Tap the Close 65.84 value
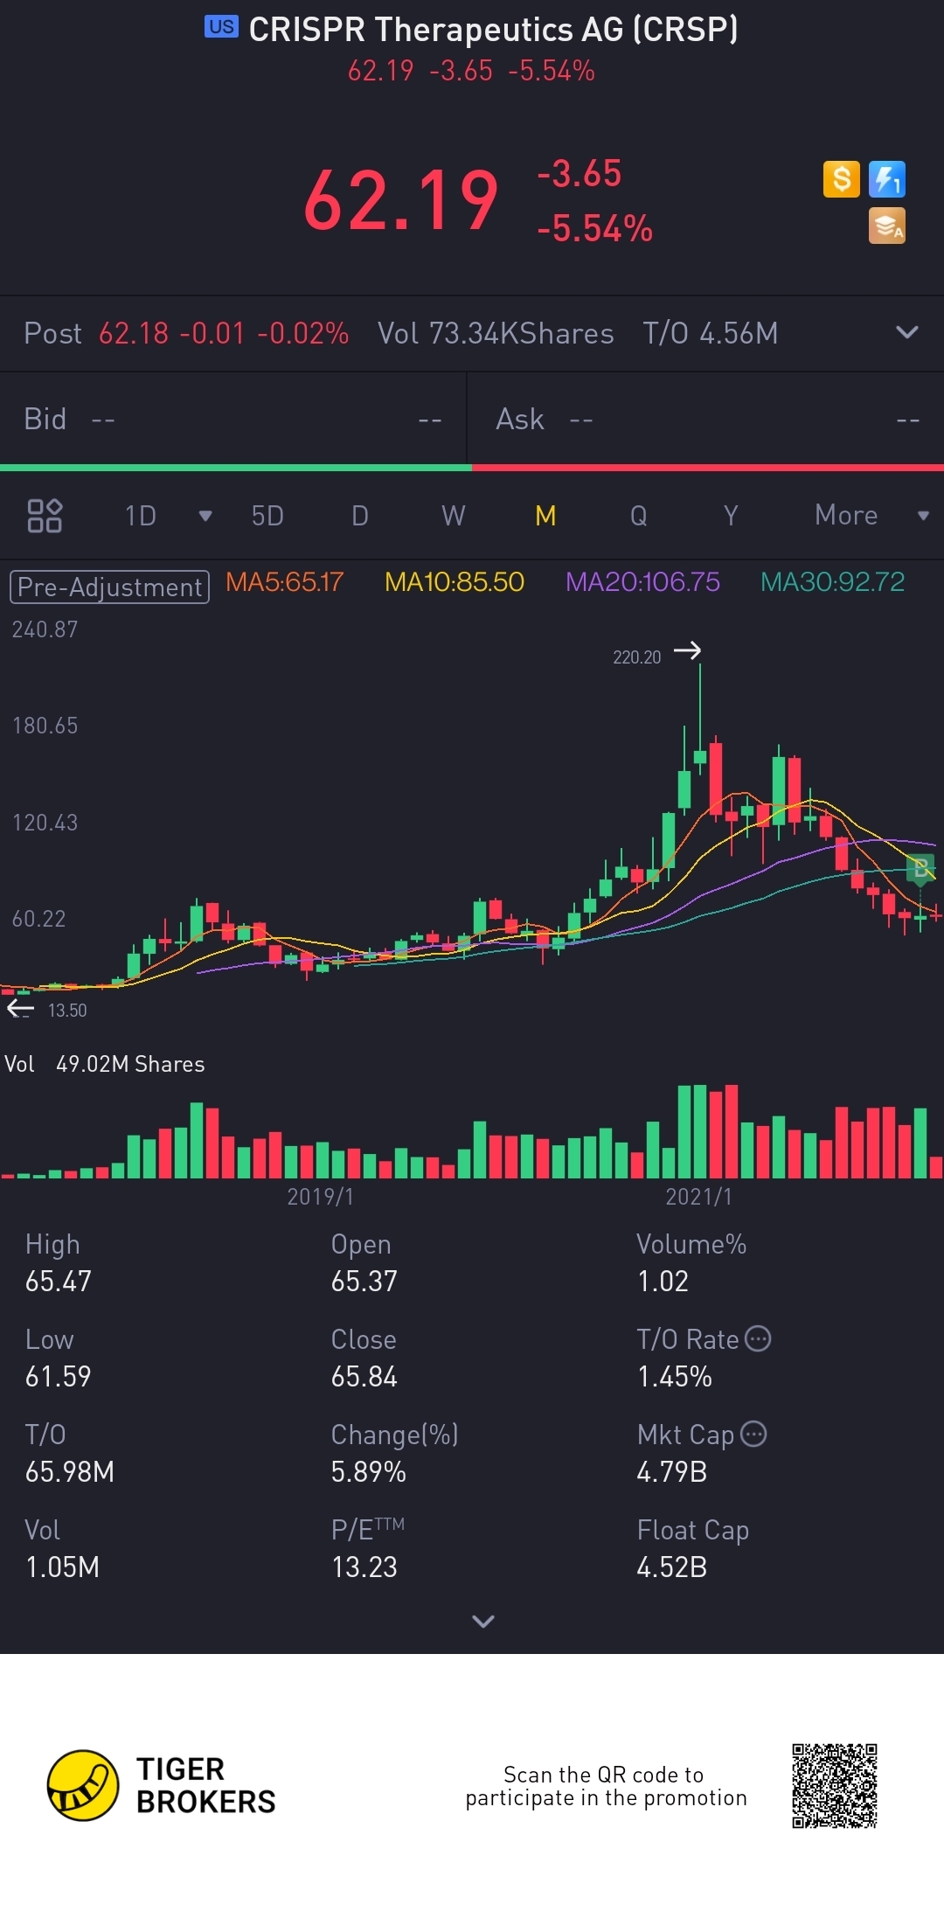The width and height of the screenshot is (944, 1918). tap(364, 1377)
